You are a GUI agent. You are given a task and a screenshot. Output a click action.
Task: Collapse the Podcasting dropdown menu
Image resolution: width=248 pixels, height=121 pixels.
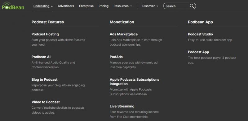pyautogui.click(x=43, y=6)
